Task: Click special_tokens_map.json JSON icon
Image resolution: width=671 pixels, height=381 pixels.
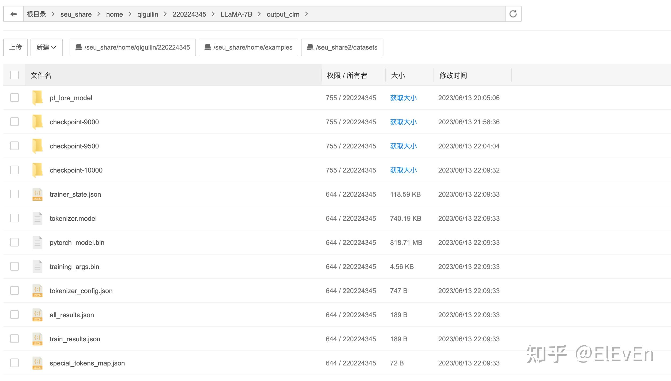Action: click(x=37, y=363)
